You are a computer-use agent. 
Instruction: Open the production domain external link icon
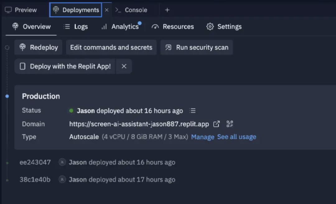[x=216, y=124]
